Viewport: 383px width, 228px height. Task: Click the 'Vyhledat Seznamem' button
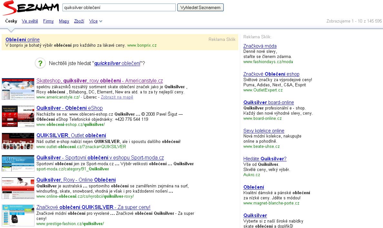pos(200,7)
